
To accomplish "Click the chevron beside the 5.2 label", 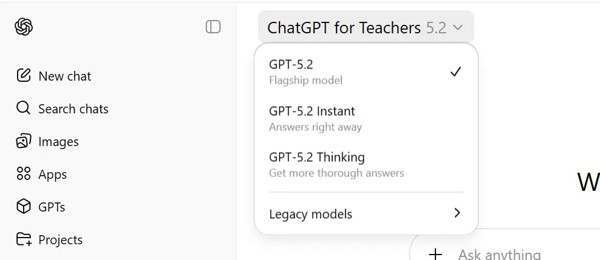I will pos(458,27).
